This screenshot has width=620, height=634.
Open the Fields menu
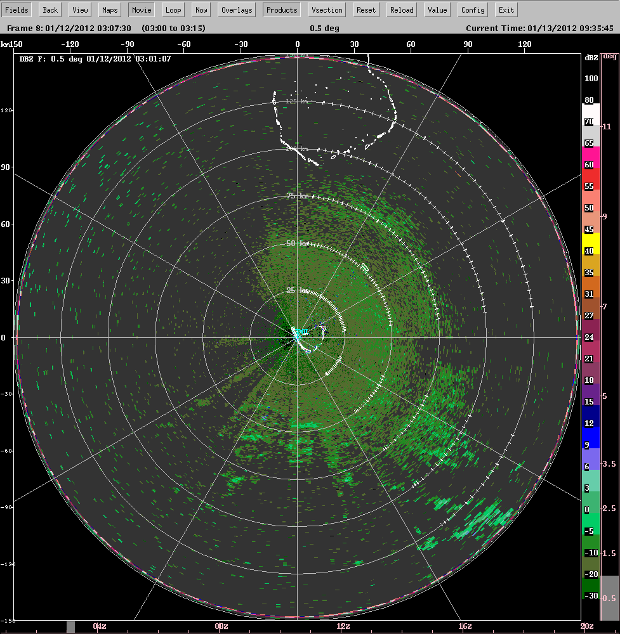pos(16,10)
